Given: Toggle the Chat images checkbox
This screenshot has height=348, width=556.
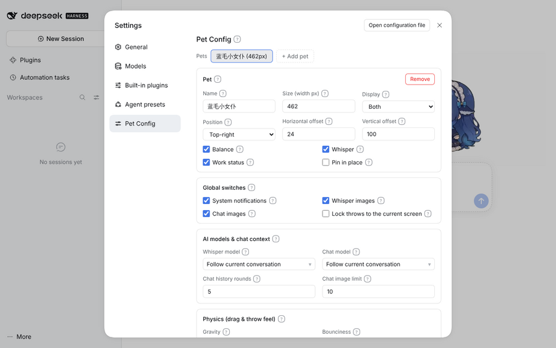Looking at the screenshot, I should tap(206, 214).
